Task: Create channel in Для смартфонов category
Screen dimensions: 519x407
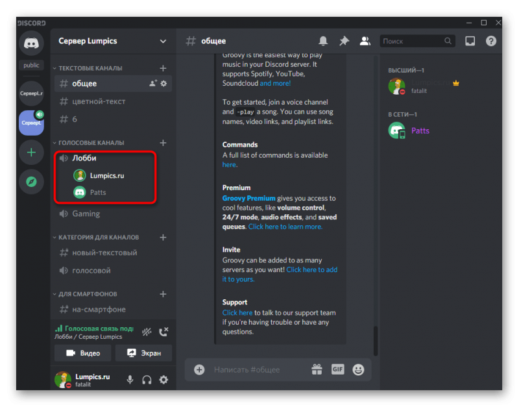Action: point(163,294)
